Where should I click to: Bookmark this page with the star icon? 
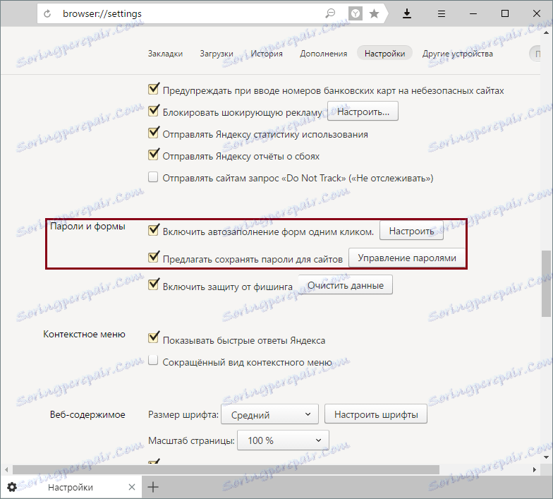coord(374,14)
